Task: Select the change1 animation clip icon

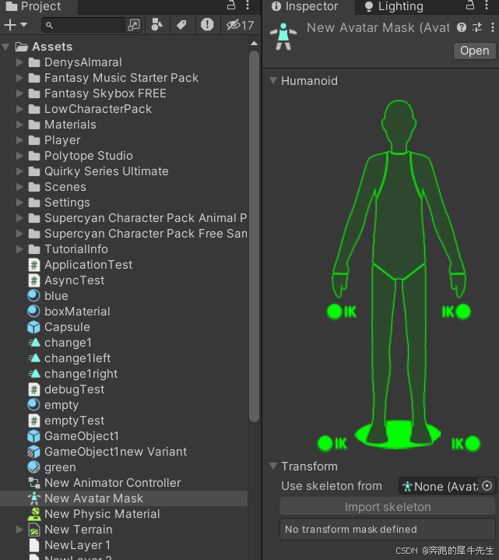Action: (34, 343)
